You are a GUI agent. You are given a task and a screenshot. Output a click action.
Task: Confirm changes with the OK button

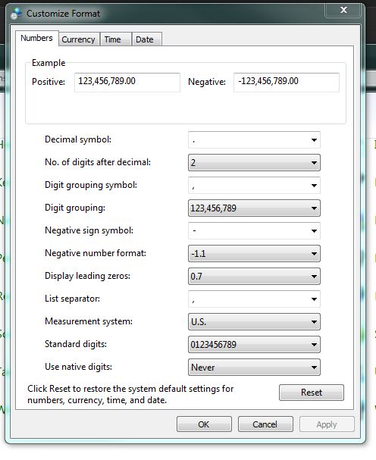[204, 424]
